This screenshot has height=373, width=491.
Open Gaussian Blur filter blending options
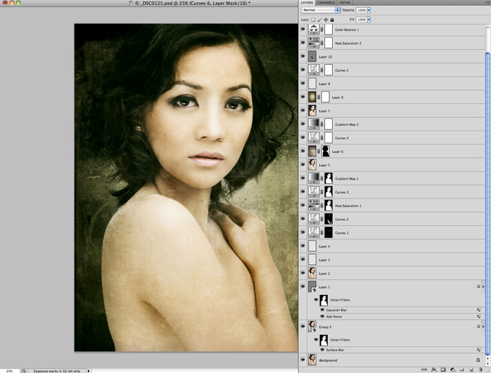click(x=478, y=310)
